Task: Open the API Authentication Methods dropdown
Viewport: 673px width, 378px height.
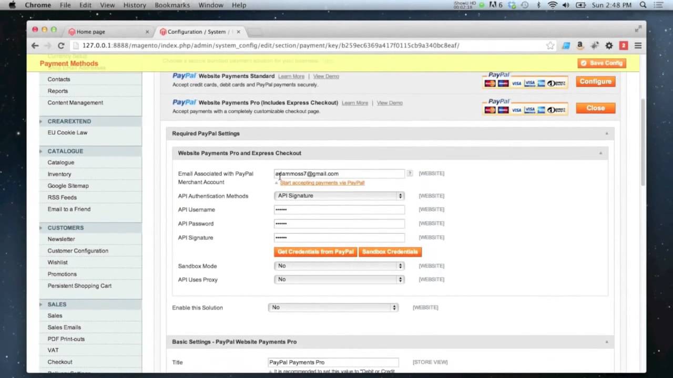Action: [339, 196]
